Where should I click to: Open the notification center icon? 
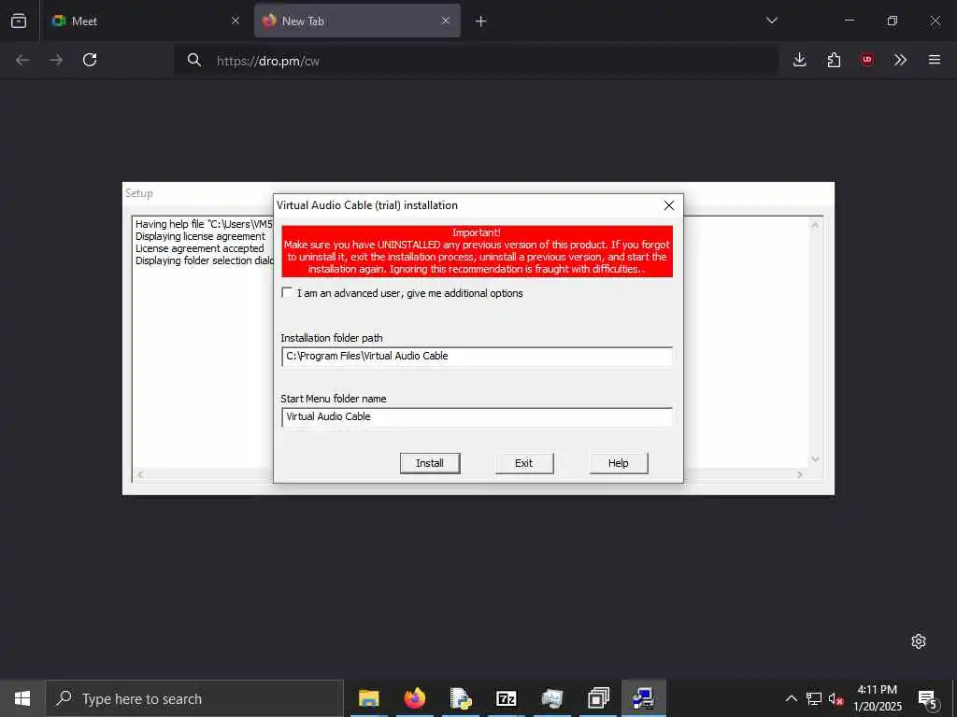(x=928, y=698)
